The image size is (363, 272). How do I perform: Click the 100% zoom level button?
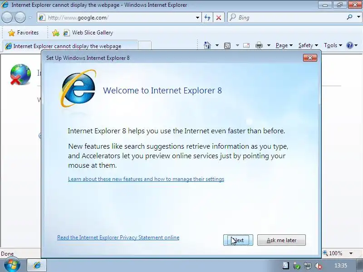click(333, 253)
